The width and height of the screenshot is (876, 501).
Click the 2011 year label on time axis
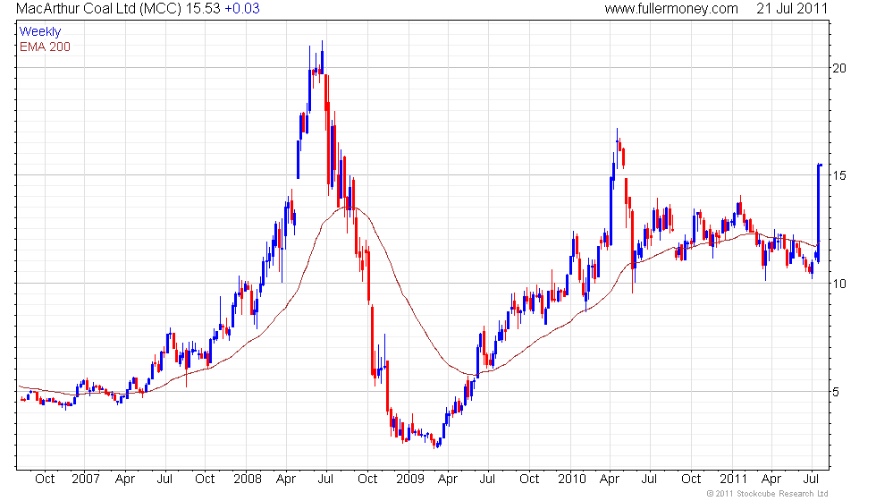pyautogui.click(x=734, y=480)
